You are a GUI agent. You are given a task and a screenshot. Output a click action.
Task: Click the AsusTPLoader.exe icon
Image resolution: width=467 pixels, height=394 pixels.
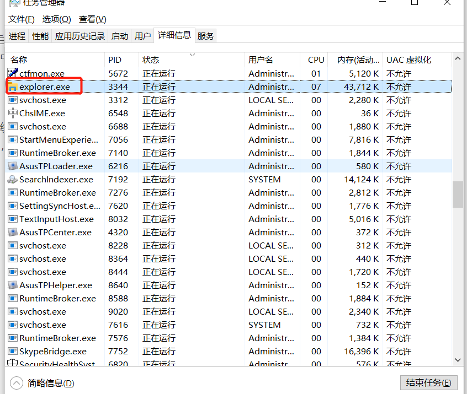point(12,166)
